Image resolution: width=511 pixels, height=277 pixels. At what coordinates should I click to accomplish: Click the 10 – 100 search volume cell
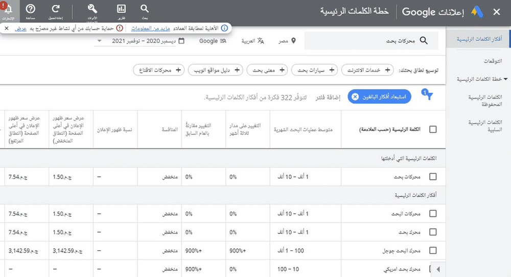click(x=288, y=269)
